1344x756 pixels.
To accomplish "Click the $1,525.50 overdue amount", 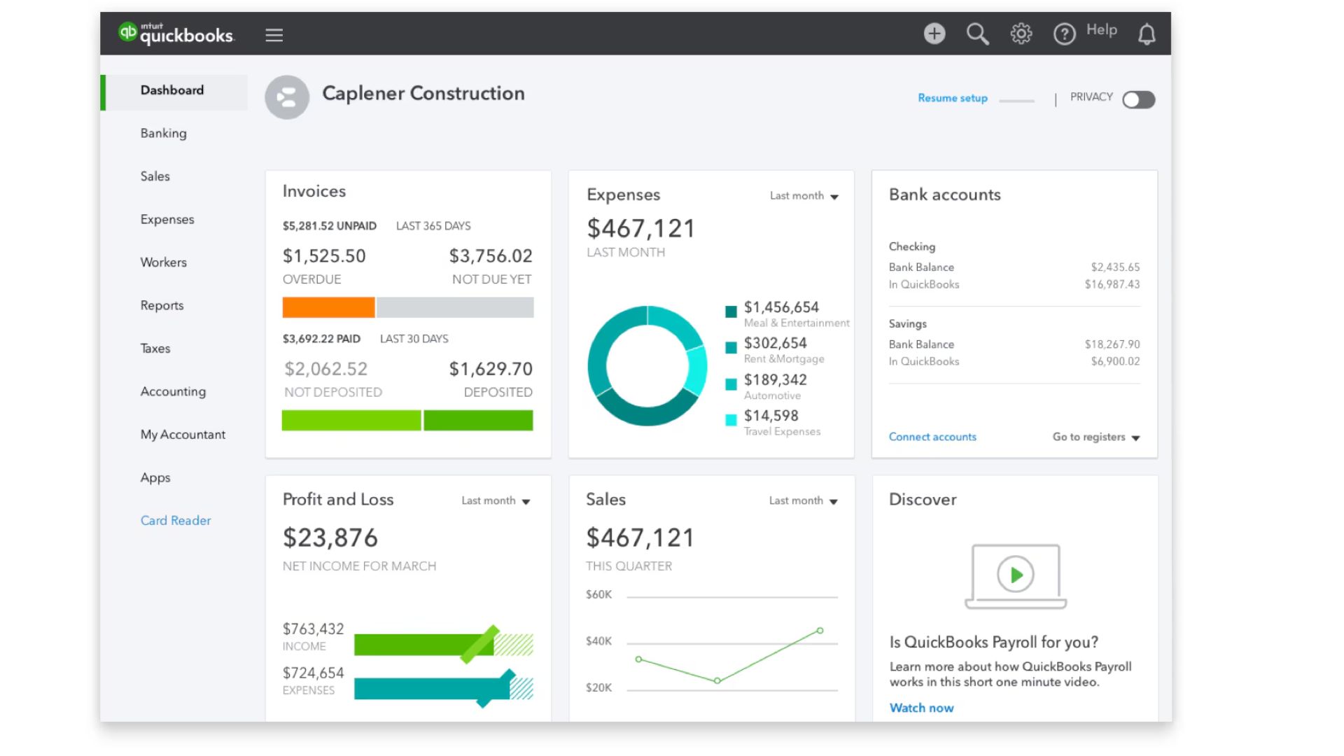I will [x=324, y=256].
